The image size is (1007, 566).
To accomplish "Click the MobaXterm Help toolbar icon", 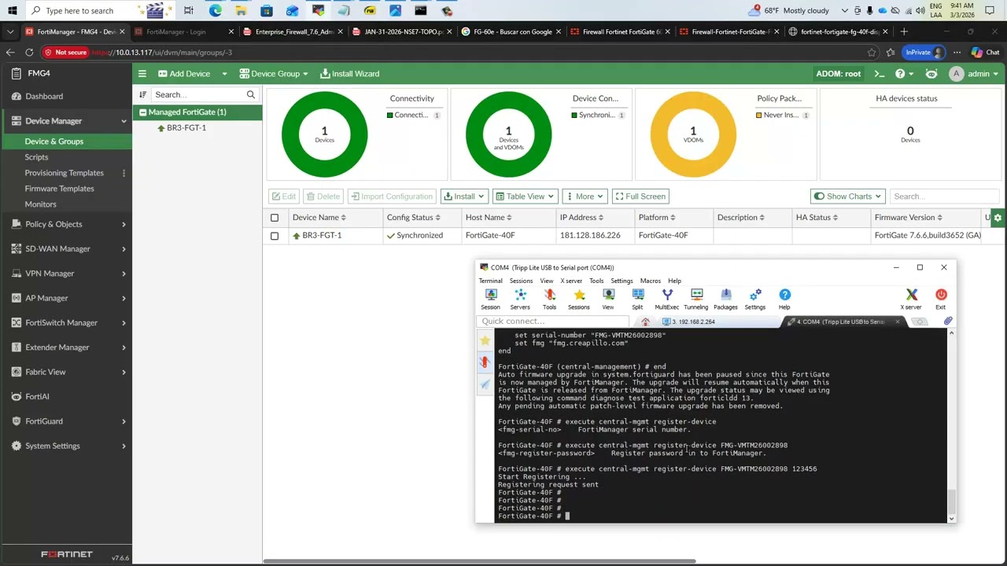I will coord(784,299).
